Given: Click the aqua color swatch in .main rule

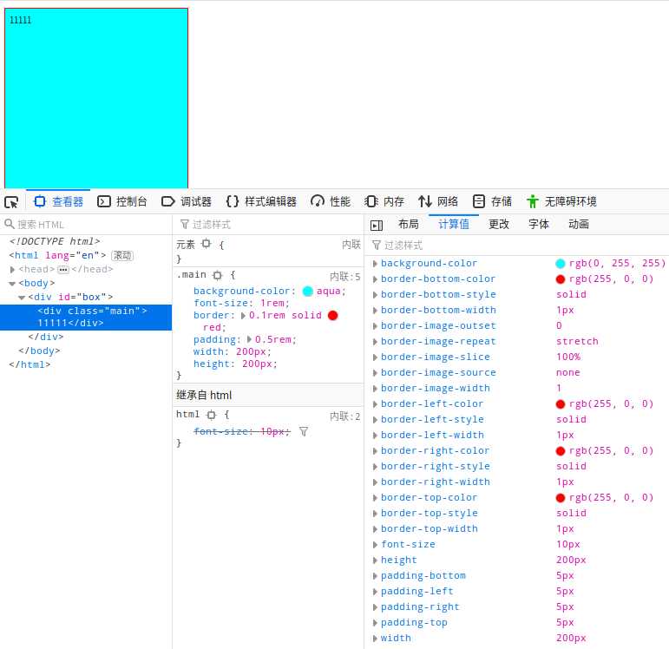Looking at the screenshot, I should coord(308,292).
